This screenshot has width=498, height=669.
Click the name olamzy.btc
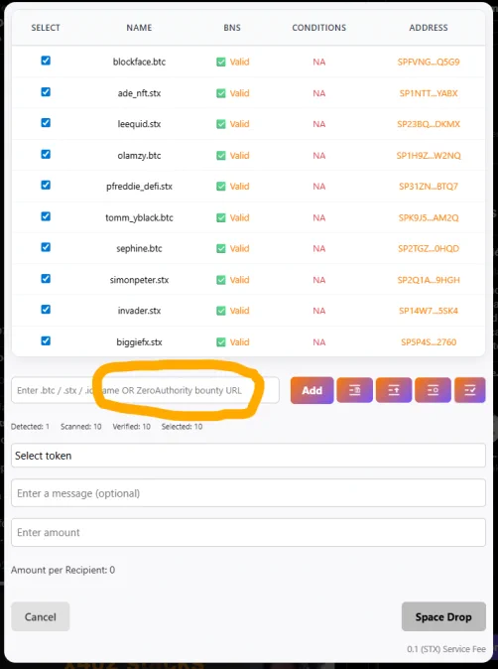(x=139, y=155)
